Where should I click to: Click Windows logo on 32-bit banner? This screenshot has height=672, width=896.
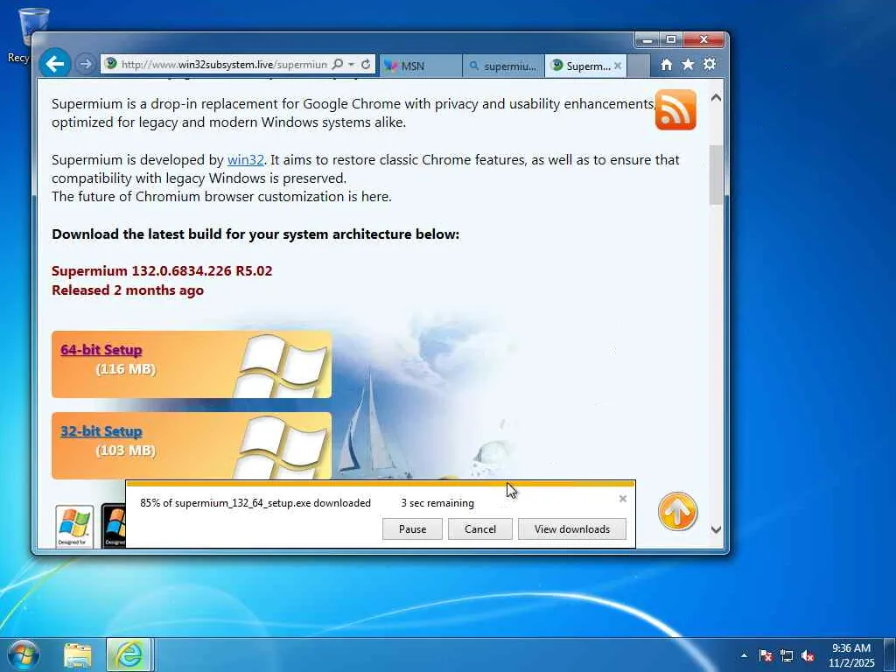point(283,447)
